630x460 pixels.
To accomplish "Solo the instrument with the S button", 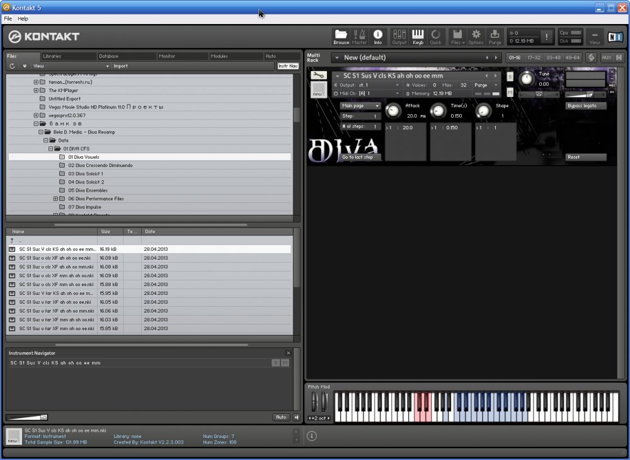I will coord(510,77).
